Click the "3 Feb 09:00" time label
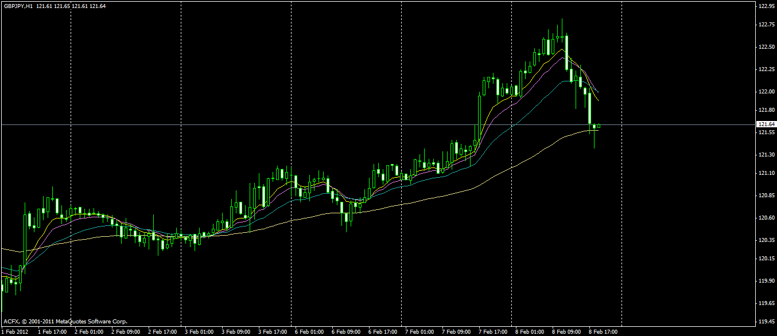777x336 pixels. [x=235, y=331]
